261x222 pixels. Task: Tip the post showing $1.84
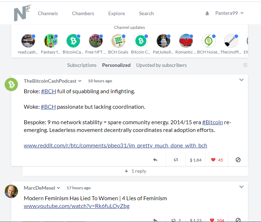click(x=195, y=160)
